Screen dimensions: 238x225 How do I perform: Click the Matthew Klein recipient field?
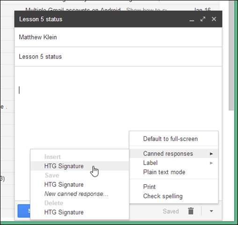[x=118, y=37]
